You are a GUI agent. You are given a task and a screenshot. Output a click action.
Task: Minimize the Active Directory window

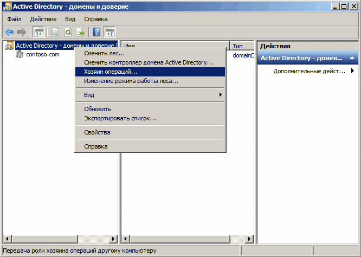point(335,7)
